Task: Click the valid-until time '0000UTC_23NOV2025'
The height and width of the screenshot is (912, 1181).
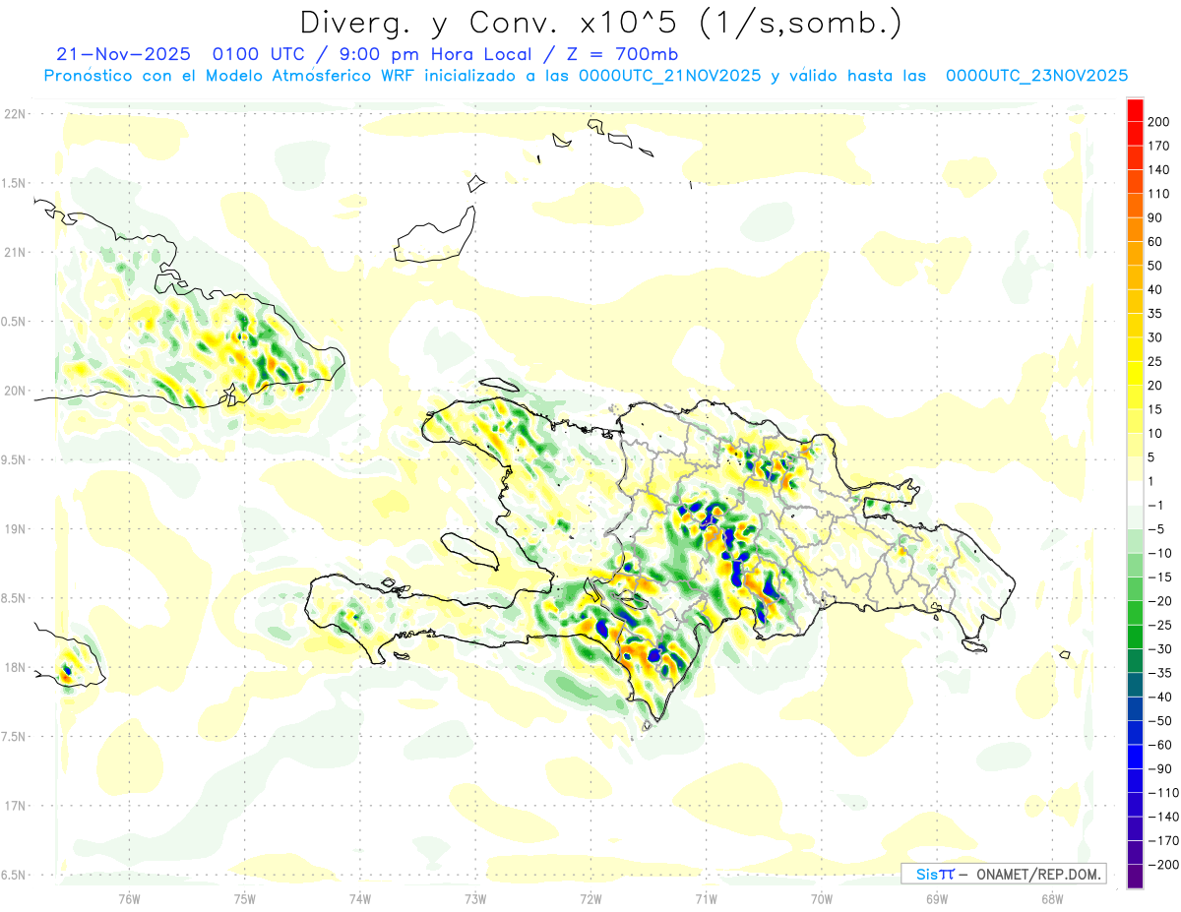Action: pyautogui.click(x=1036, y=76)
